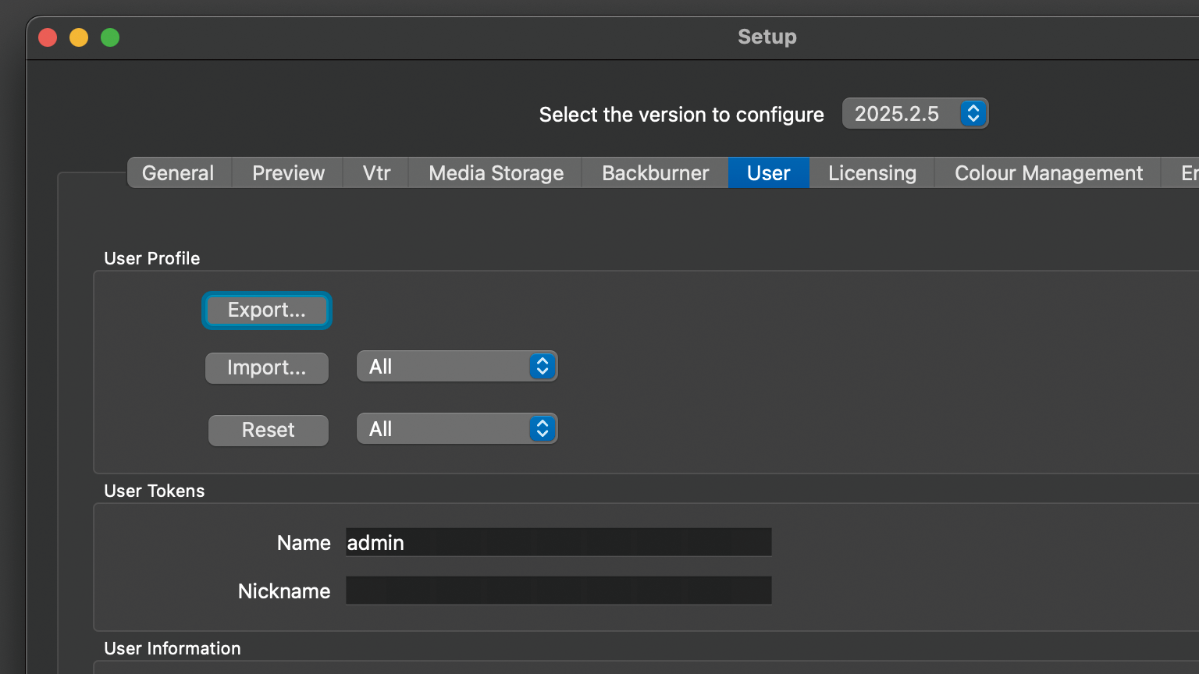Viewport: 1199px width, 674px height.
Task: Switch to the Backburner tab
Action: [655, 173]
